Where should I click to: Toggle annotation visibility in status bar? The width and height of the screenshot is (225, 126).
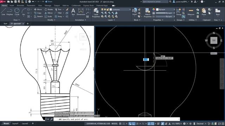(x=162, y=124)
